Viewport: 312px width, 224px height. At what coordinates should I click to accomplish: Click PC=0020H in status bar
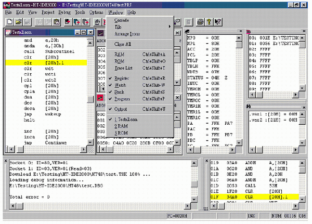tap(177, 216)
